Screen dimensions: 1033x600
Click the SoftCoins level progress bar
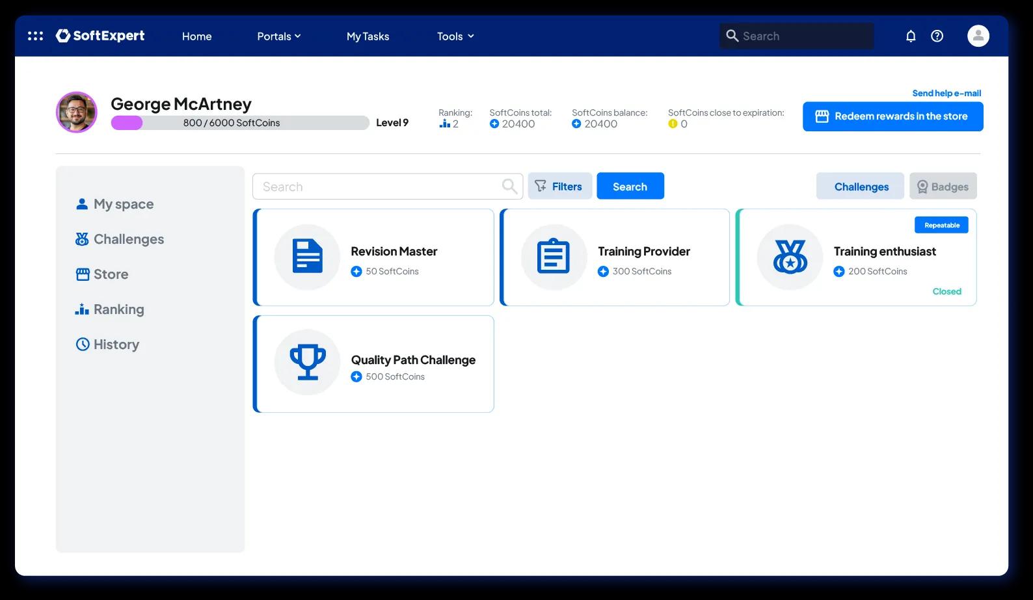(240, 123)
